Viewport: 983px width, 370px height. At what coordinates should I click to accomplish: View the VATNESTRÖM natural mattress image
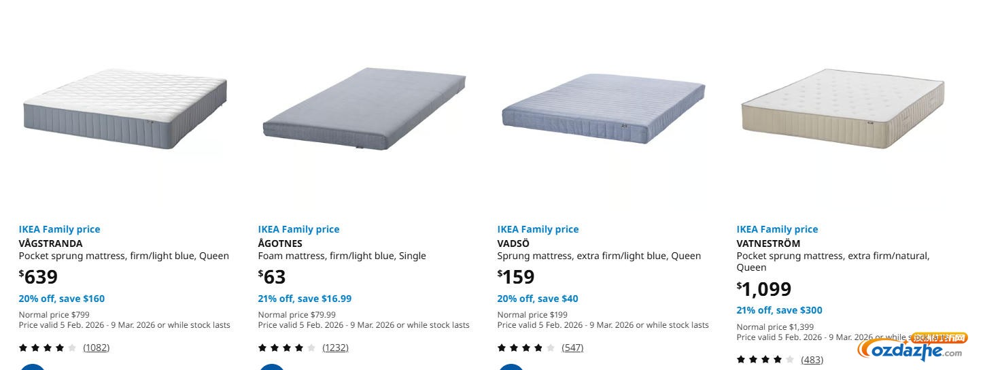point(843,109)
